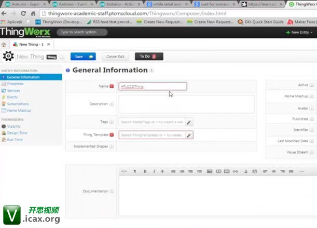Viewport: 317px width, 228px height.
Task: Click Cancel Edit button
Action: [x=116, y=57]
